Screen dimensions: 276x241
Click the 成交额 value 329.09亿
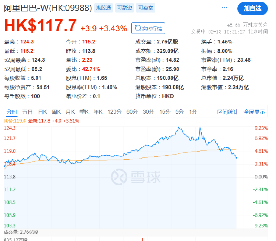pyautogui.click(x=167, y=51)
